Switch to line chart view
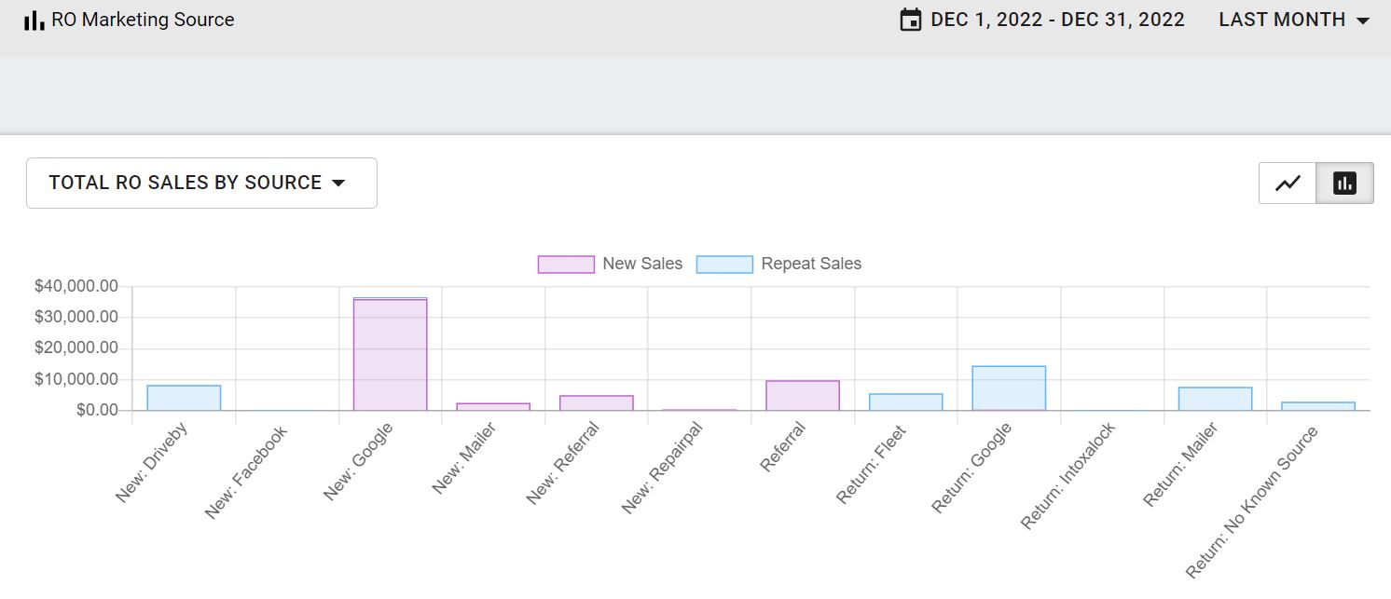 click(x=1288, y=184)
